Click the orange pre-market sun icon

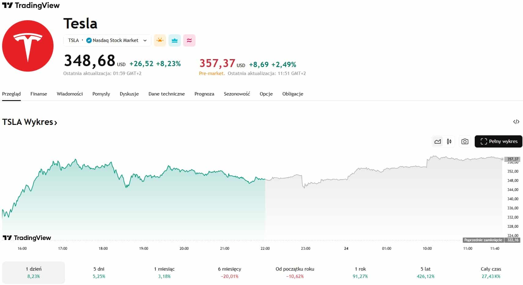160,40
